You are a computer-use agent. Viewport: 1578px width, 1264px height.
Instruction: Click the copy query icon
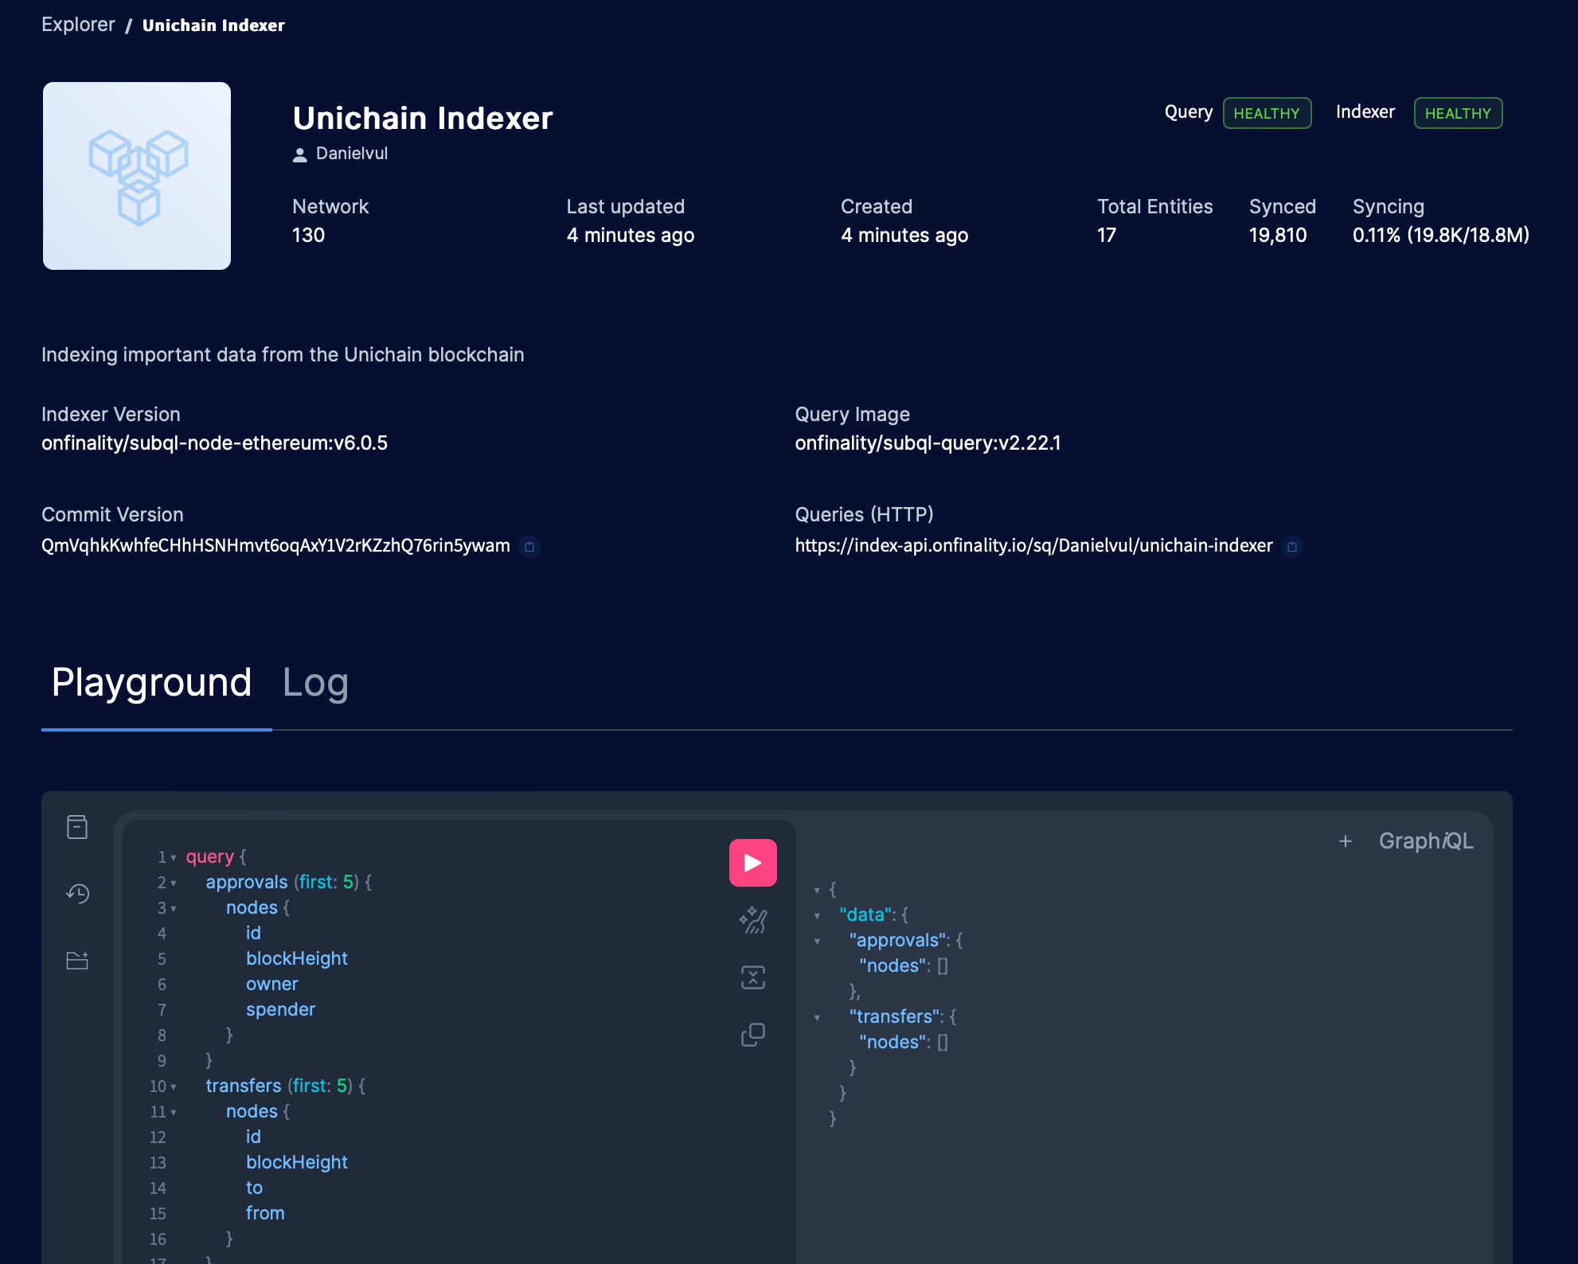[x=752, y=1035]
